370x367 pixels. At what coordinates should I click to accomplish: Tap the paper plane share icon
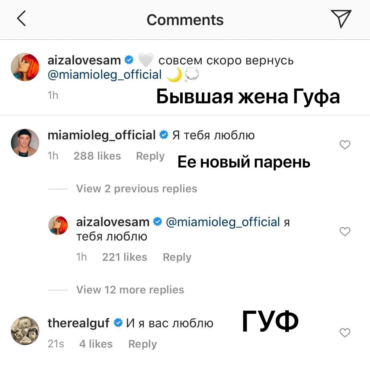[341, 18]
